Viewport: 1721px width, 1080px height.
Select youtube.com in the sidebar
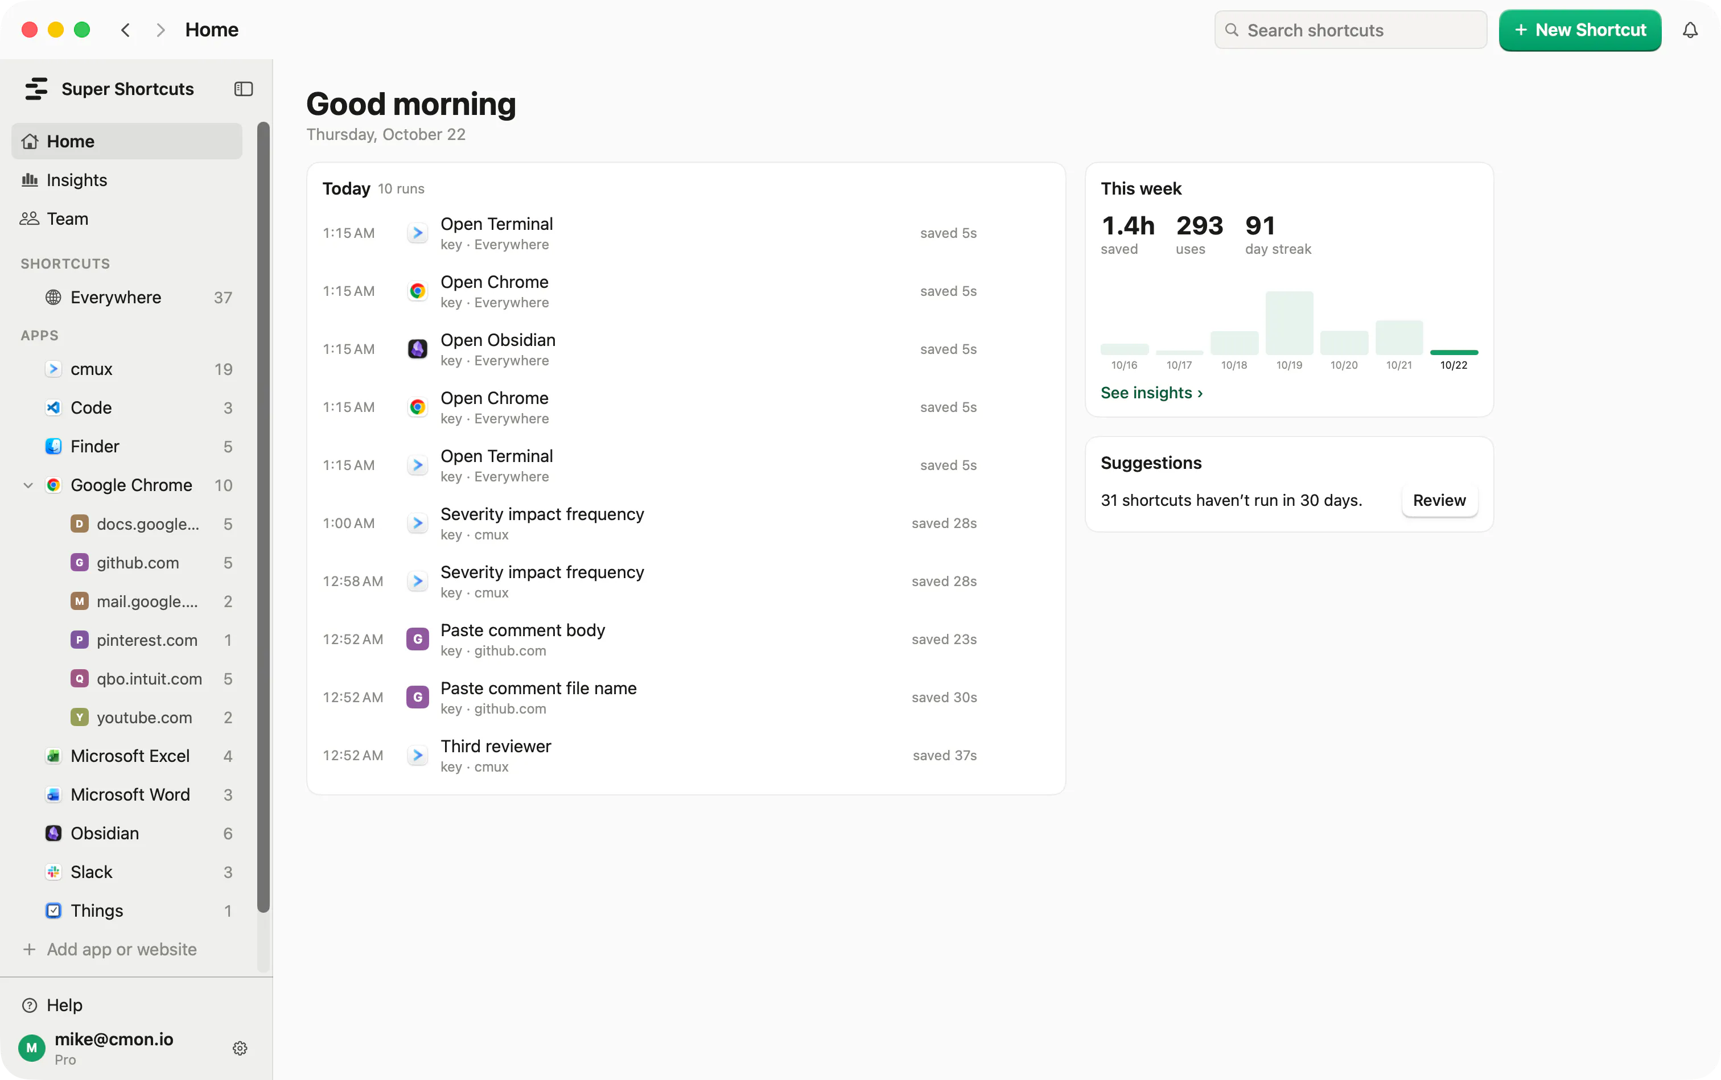coord(127,717)
